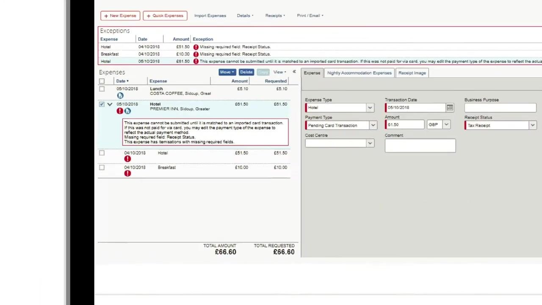
Task: Open the Payment Type dropdown
Action: click(x=373, y=125)
